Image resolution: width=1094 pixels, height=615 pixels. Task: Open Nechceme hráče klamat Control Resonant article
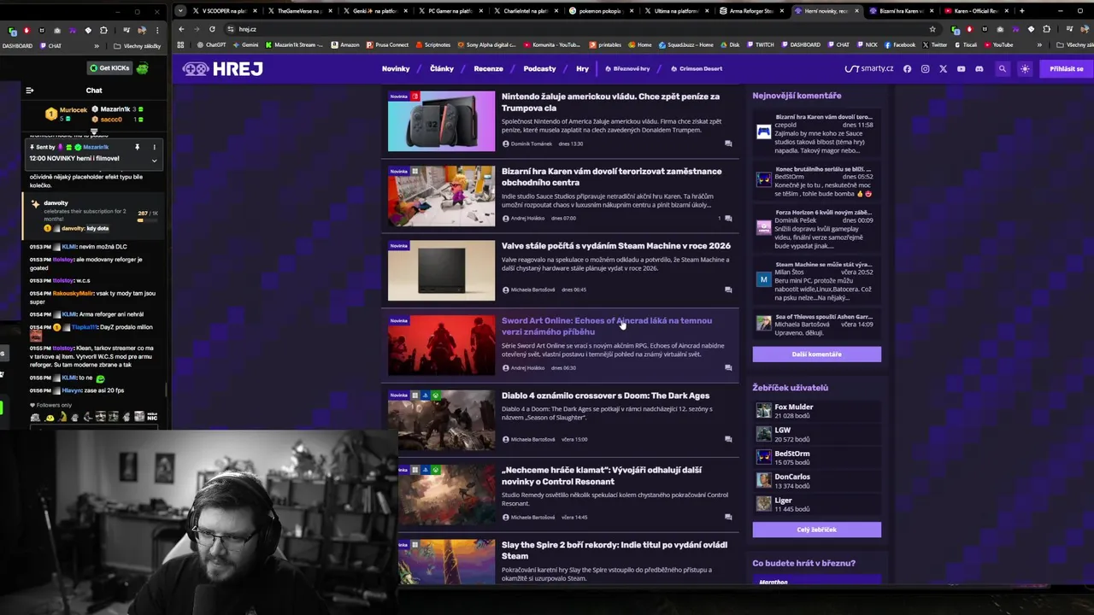(602, 476)
